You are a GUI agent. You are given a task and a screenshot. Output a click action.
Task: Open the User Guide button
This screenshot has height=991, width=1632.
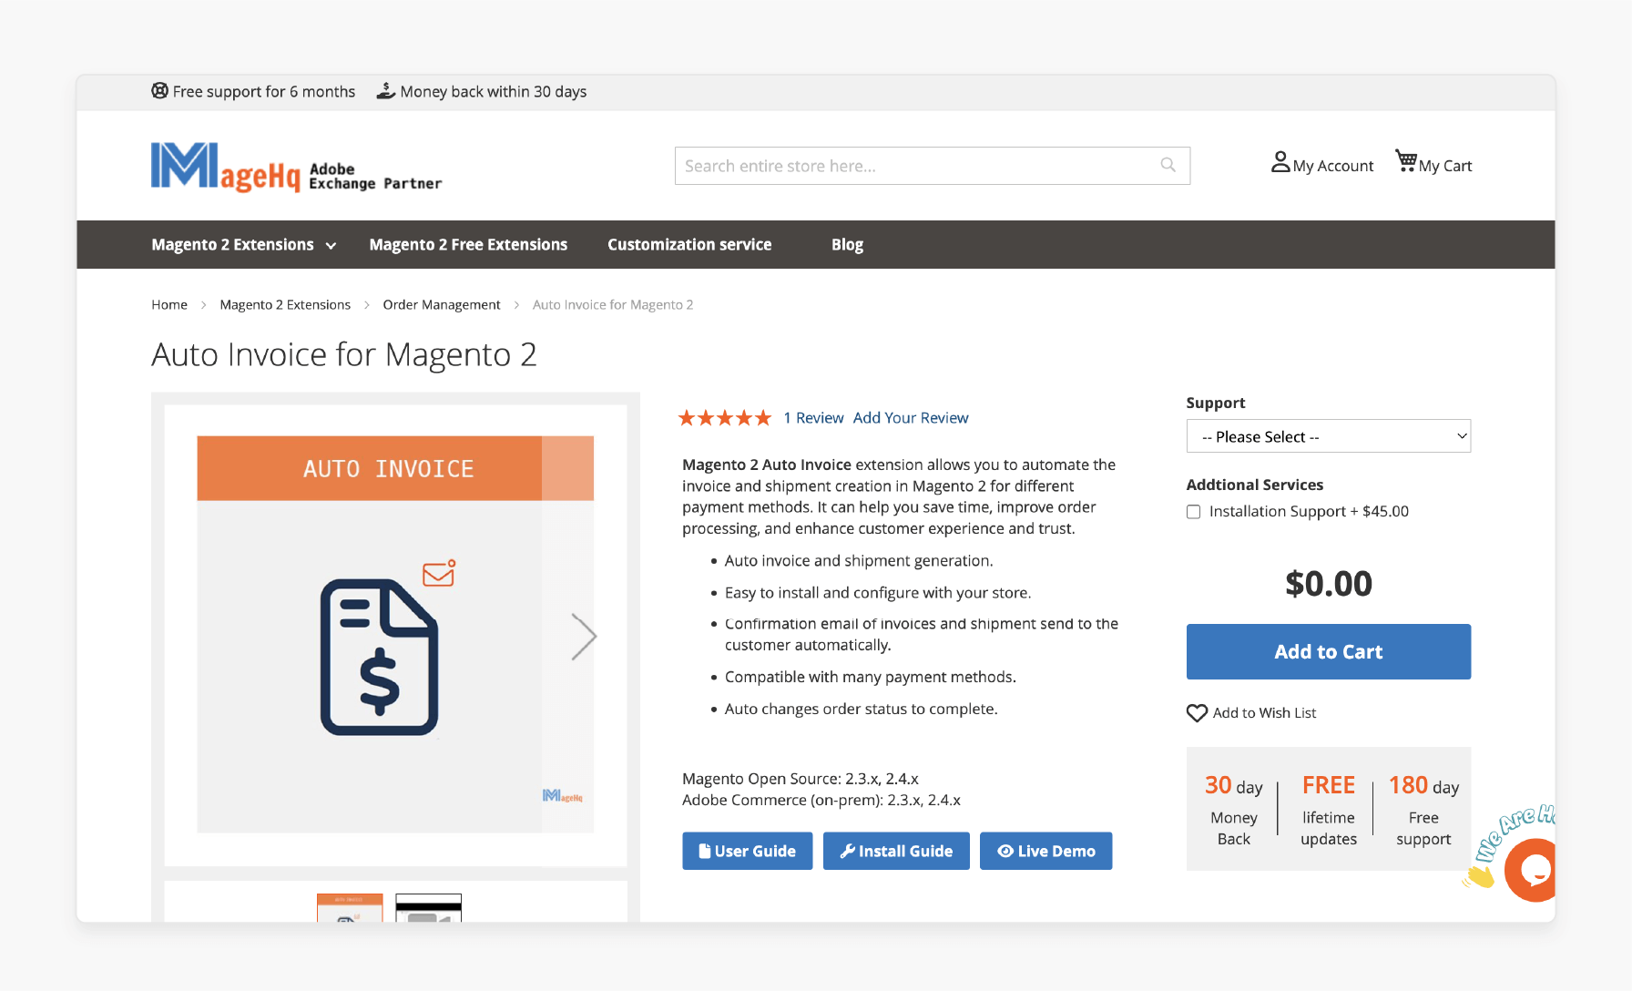(x=747, y=851)
